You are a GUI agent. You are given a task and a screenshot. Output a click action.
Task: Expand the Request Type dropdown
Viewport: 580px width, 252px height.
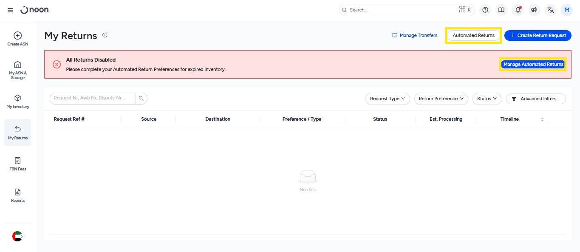pyautogui.click(x=387, y=99)
